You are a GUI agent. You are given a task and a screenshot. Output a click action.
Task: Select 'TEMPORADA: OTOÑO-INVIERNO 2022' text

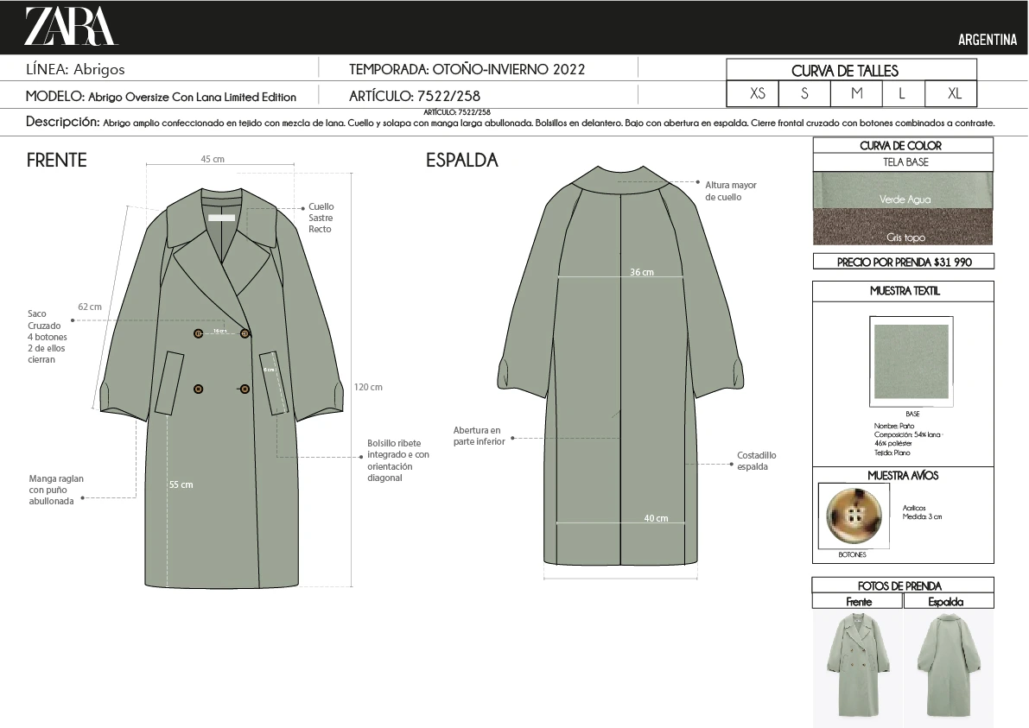[467, 69]
